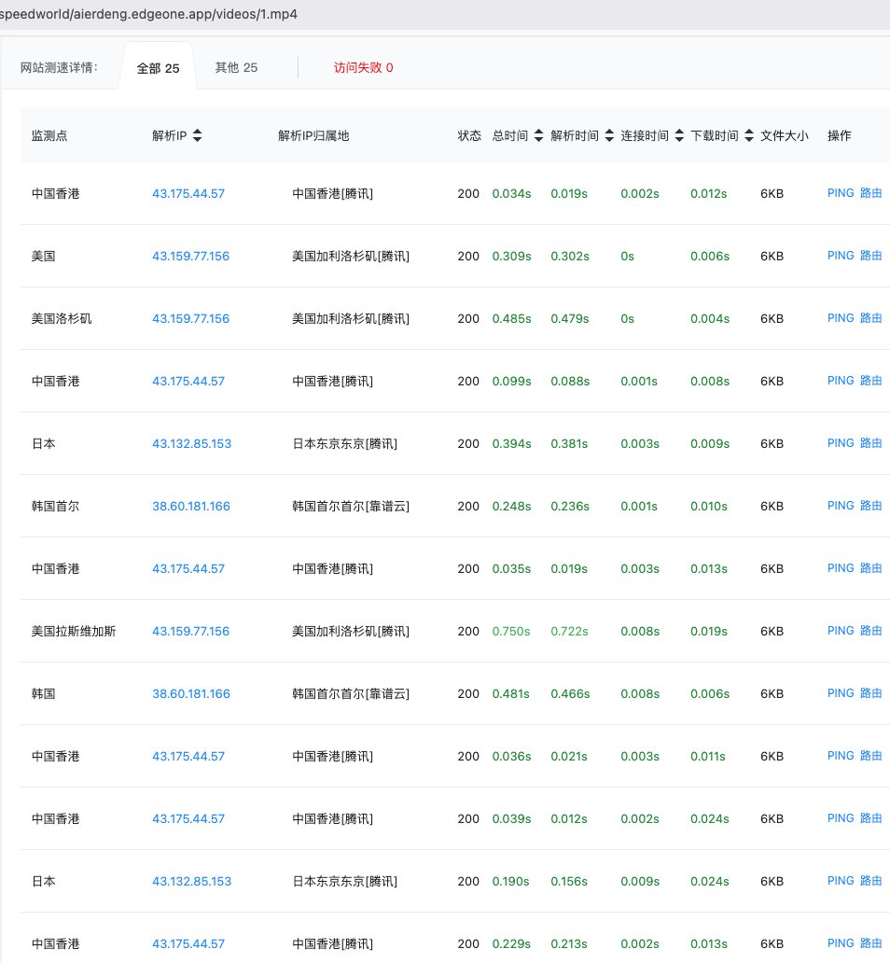Viewport: 890px width, 963px height.
Task: Run PING for the 韩国首尔 row
Action: click(841, 506)
